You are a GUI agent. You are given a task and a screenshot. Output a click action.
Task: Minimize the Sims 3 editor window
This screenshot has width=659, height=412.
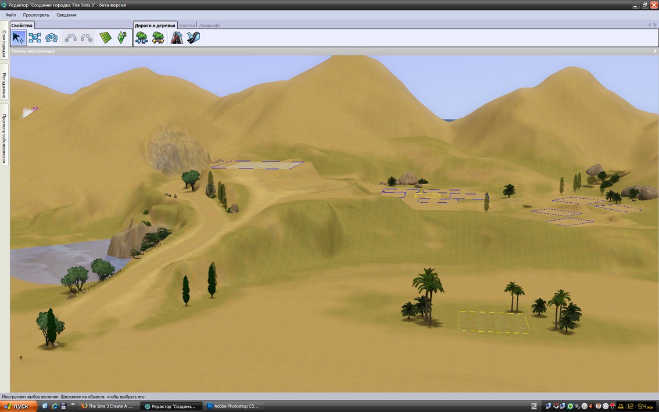coord(636,5)
